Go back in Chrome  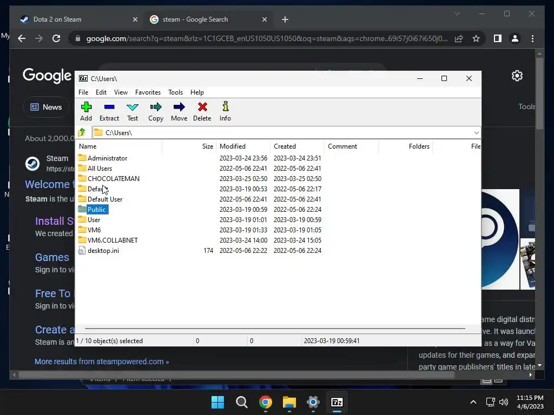(22, 38)
